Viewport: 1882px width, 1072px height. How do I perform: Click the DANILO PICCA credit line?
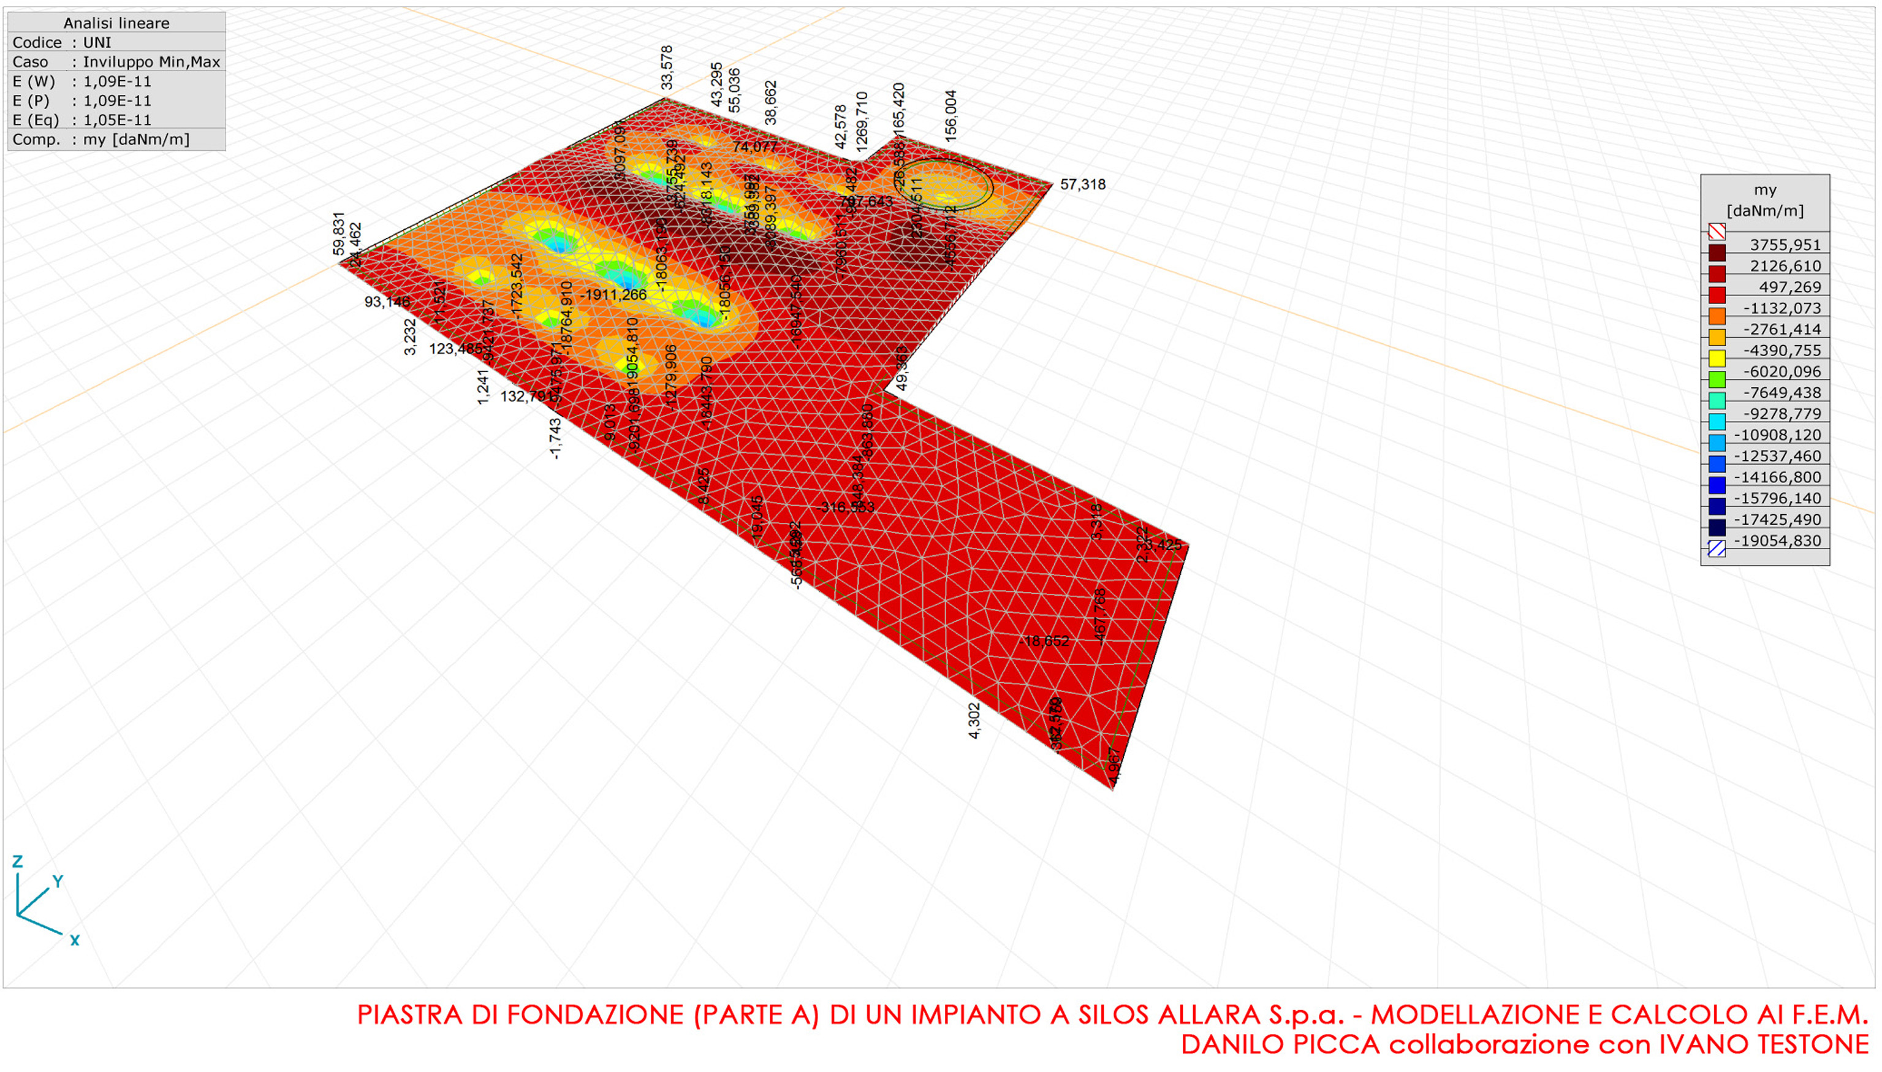[x=1525, y=1045]
